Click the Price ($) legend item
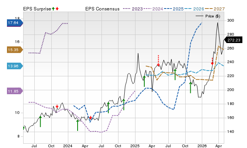This screenshot has height=148, width=247. point(208,16)
